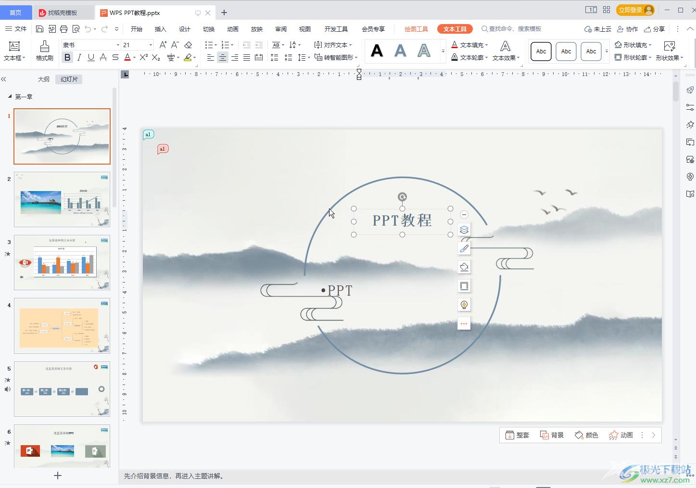The image size is (696, 488).
Task: Open the 文本填充 text fill dropdown
Action: click(x=469, y=45)
